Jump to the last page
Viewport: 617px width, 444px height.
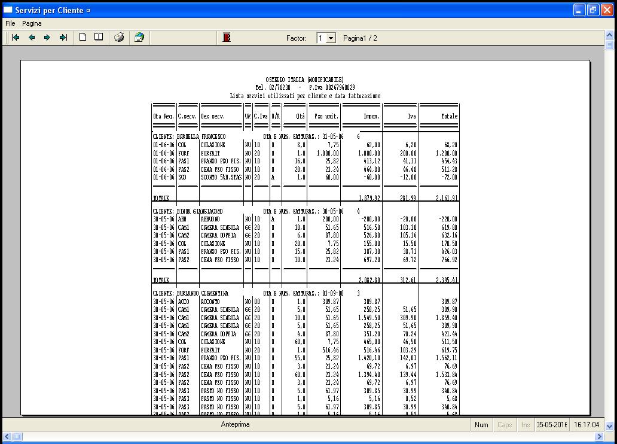point(63,38)
